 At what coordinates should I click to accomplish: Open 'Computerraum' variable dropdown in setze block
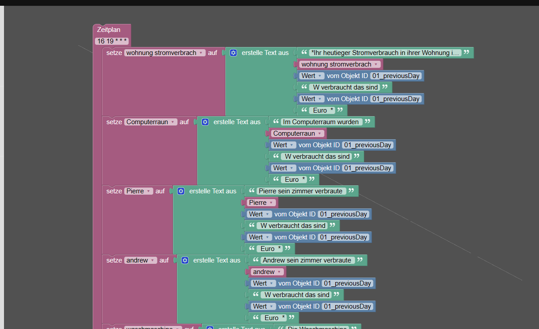click(151, 122)
